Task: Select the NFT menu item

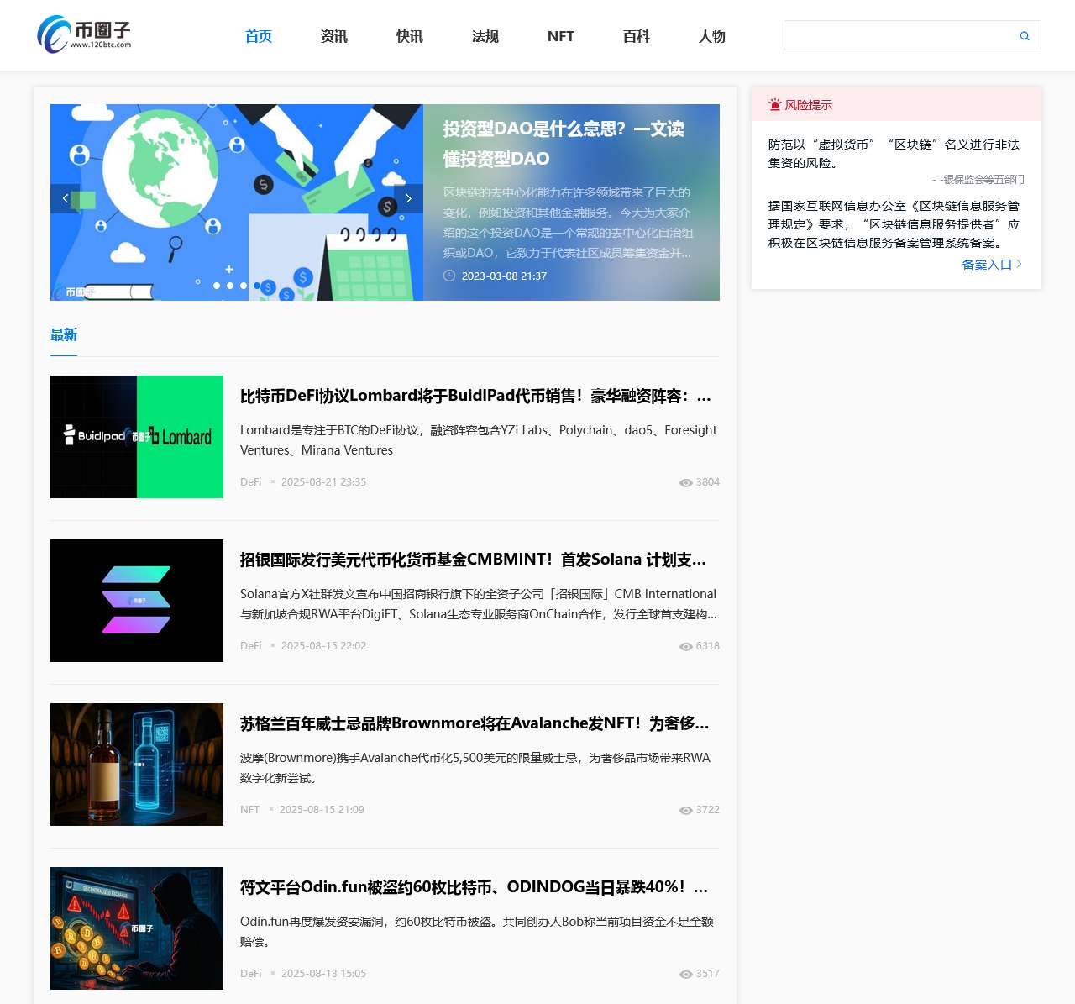Action: pos(560,36)
